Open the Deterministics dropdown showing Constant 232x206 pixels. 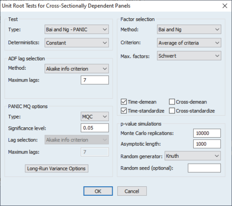coord(77,43)
